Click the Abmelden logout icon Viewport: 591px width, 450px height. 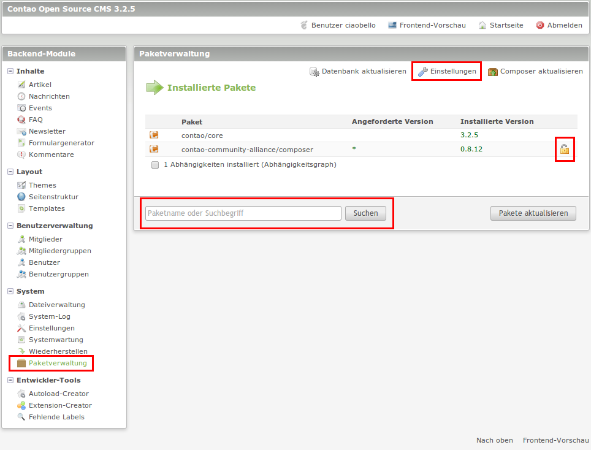pos(540,25)
